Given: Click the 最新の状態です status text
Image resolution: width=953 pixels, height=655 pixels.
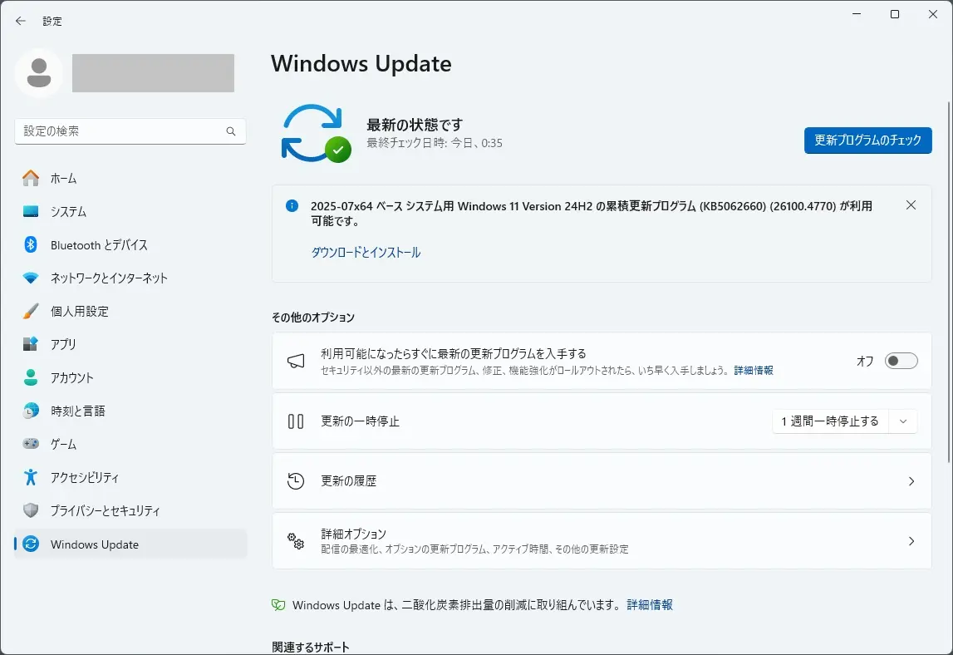Looking at the screenshot, I should point(415,125).
